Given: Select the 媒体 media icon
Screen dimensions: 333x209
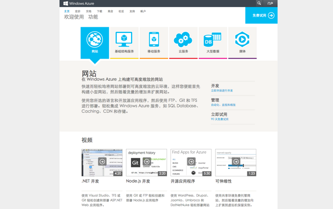Looking at the screenshot, I should coord(242,40).
